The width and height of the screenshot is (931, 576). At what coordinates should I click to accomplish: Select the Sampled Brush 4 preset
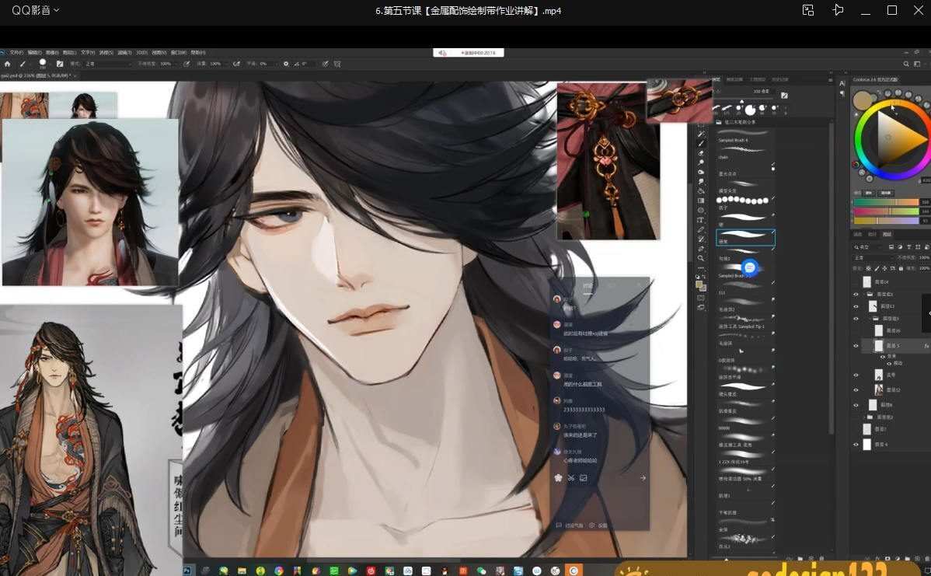pos(744,136)
